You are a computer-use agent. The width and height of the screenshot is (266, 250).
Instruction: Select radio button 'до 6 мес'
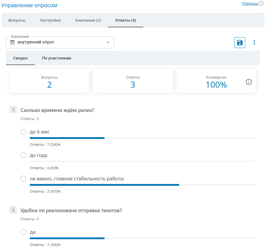[x=23, y=132]
